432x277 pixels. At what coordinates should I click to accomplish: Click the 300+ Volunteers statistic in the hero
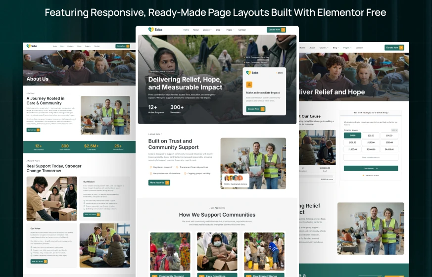pos(177,109)
